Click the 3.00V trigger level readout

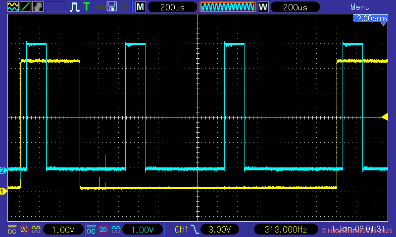(219, 230)
